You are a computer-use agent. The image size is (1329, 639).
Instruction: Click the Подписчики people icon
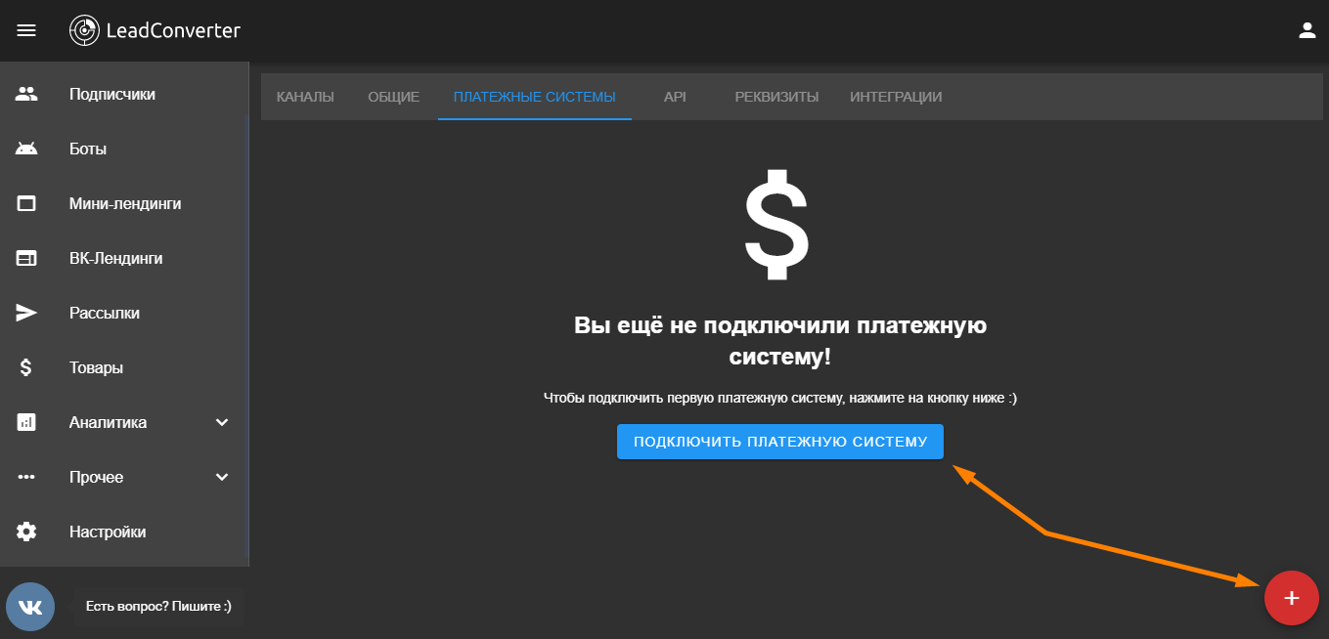[x=26, y=95]
